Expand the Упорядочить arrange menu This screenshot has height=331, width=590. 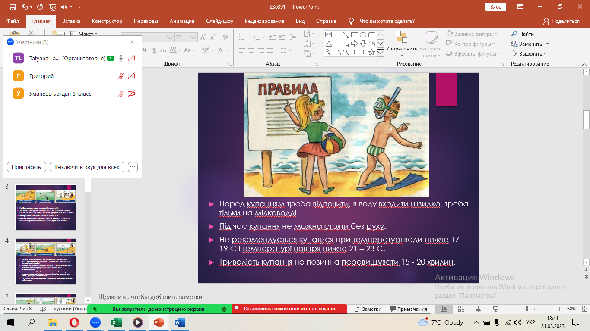pos(402,44)
